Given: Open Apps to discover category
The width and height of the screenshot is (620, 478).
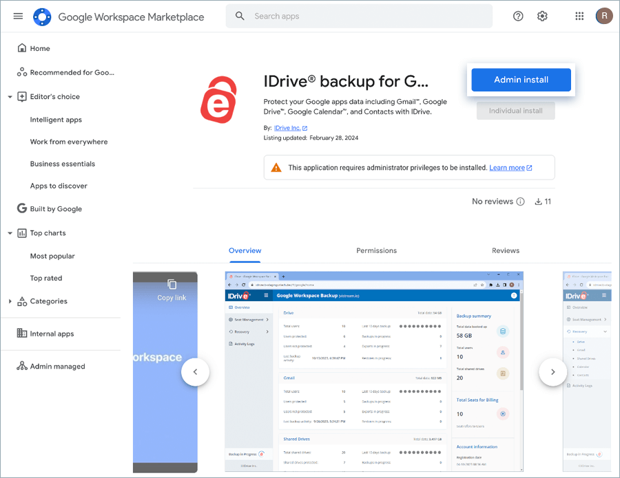Looking at the screenshot, I should [x=59, y=186].
